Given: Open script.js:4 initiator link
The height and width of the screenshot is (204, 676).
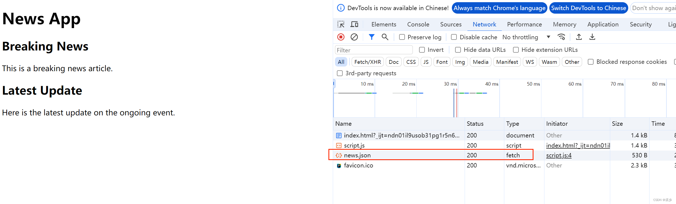Looking at the screenshot, I should pyautogui.click(x=559, y=155).
